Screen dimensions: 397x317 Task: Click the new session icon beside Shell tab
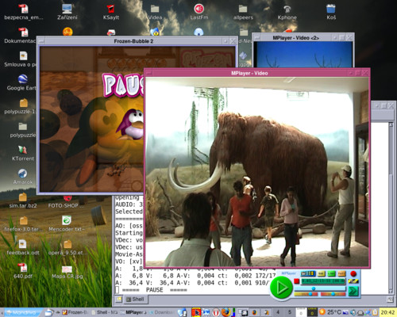(118, 300)
